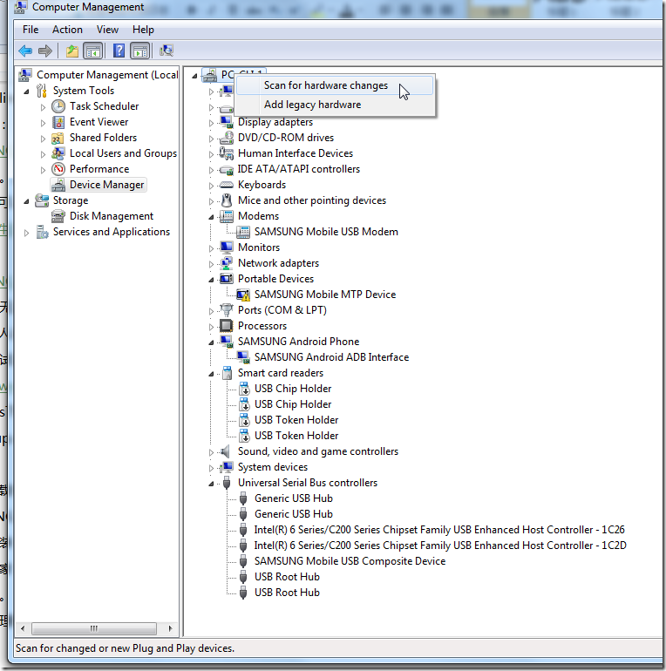This screenshot has height=671, width=666.
Task: Collapse the System Tools node
Action: coord(26,91)
